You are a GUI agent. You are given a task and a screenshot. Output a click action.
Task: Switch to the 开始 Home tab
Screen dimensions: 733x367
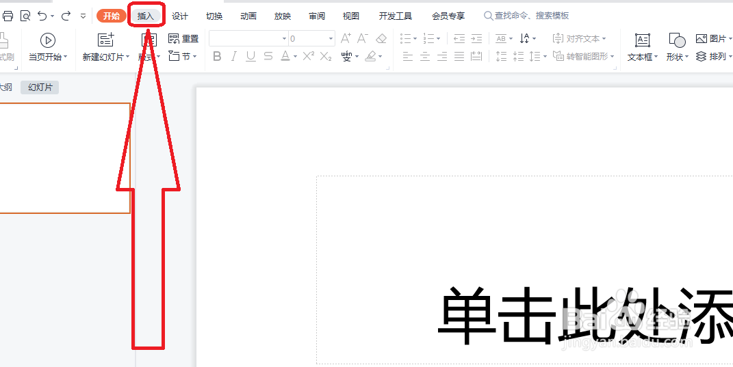pyautogui.click(x=112, y=16)
